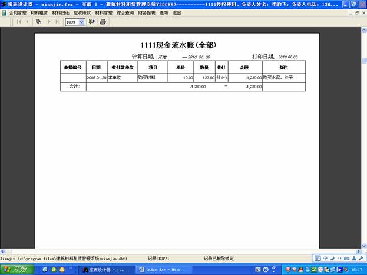Open the 材料管理 menu
The height and width of the screenshot is (275, 367).
104,12
